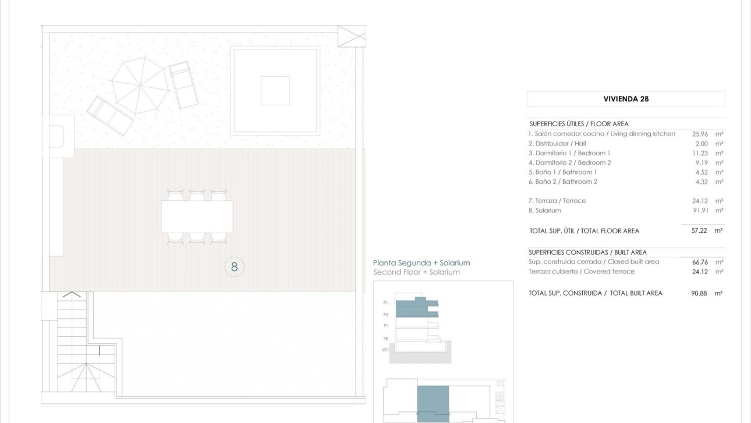Click the circled number 8 room marker
Screen dimensions: 751x423
234,266
